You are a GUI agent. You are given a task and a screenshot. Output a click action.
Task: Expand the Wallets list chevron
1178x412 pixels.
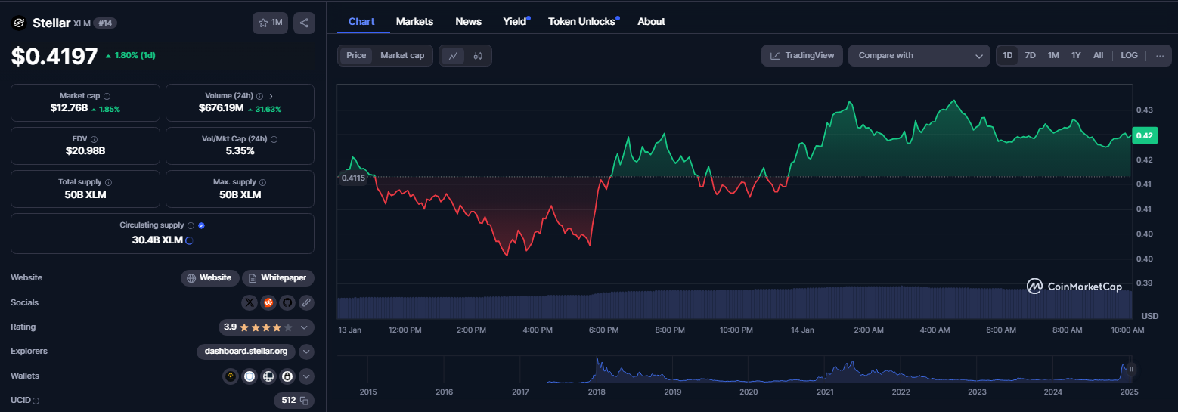(x=306, y=376)
